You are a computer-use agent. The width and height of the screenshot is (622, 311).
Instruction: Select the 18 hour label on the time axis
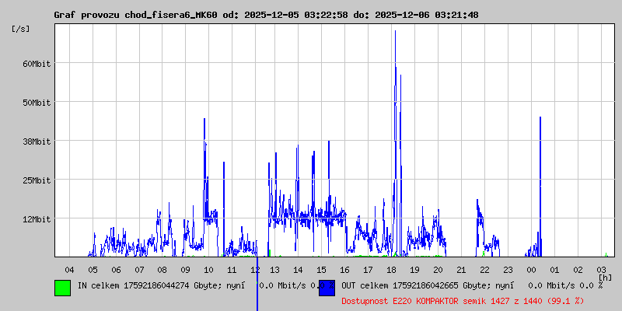393,269
